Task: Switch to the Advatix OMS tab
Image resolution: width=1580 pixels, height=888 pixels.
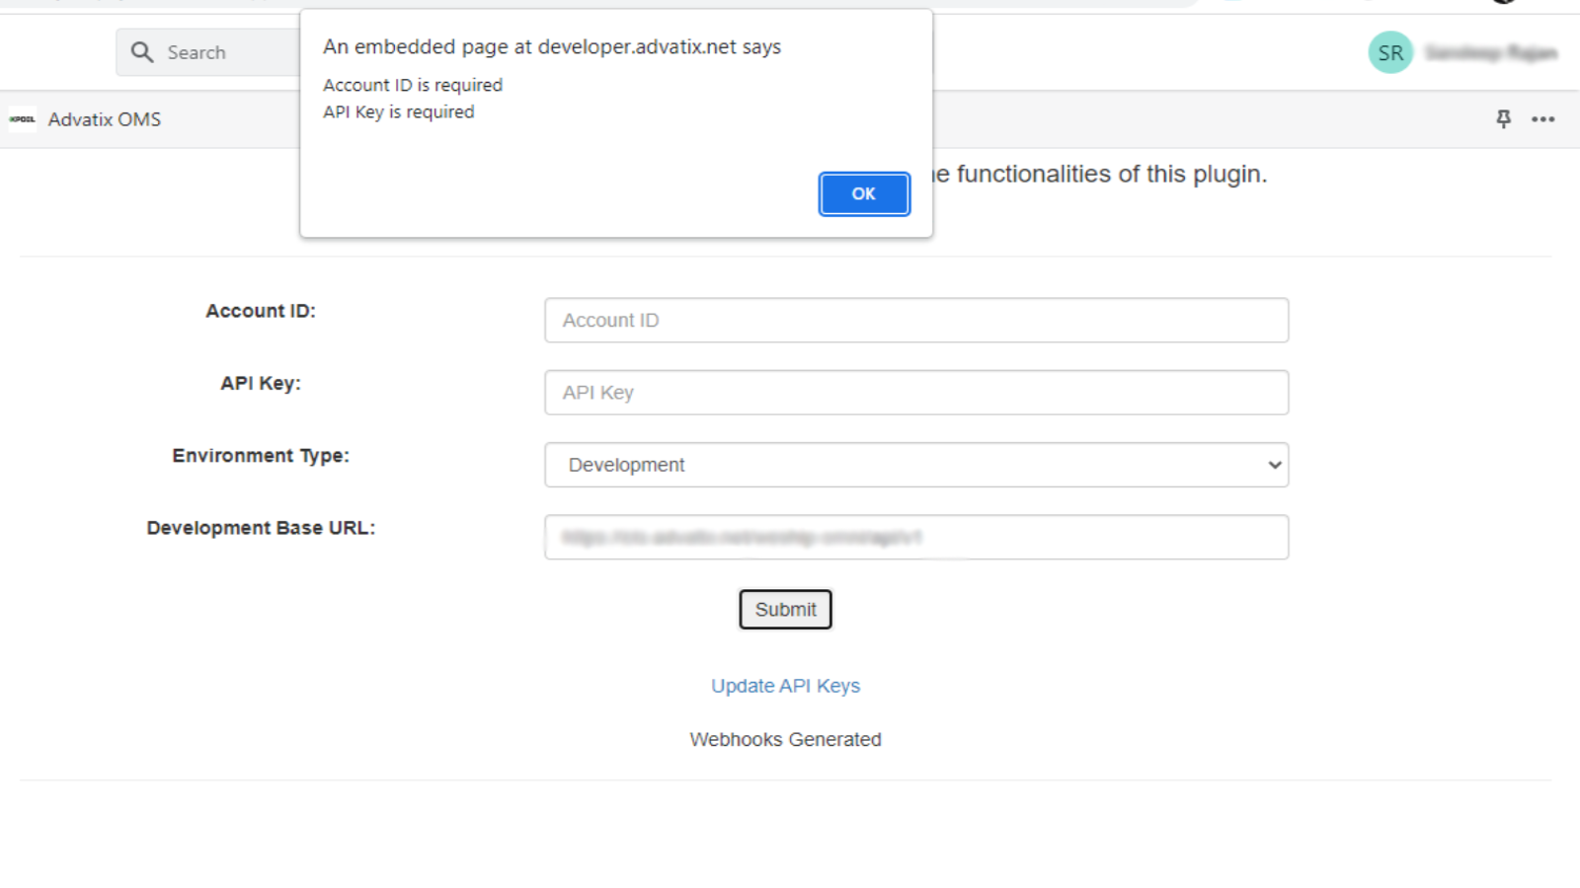Action: coord(105,119)
